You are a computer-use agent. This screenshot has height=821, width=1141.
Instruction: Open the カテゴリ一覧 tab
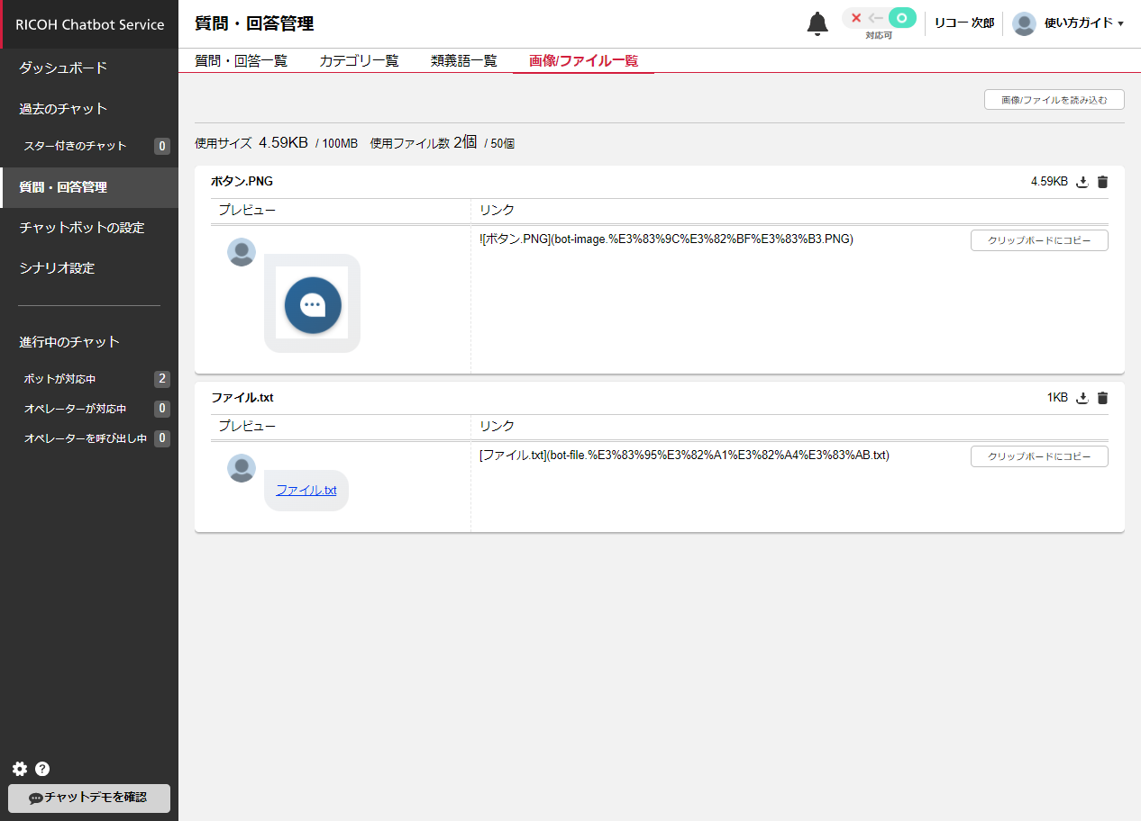coord(359,61)
